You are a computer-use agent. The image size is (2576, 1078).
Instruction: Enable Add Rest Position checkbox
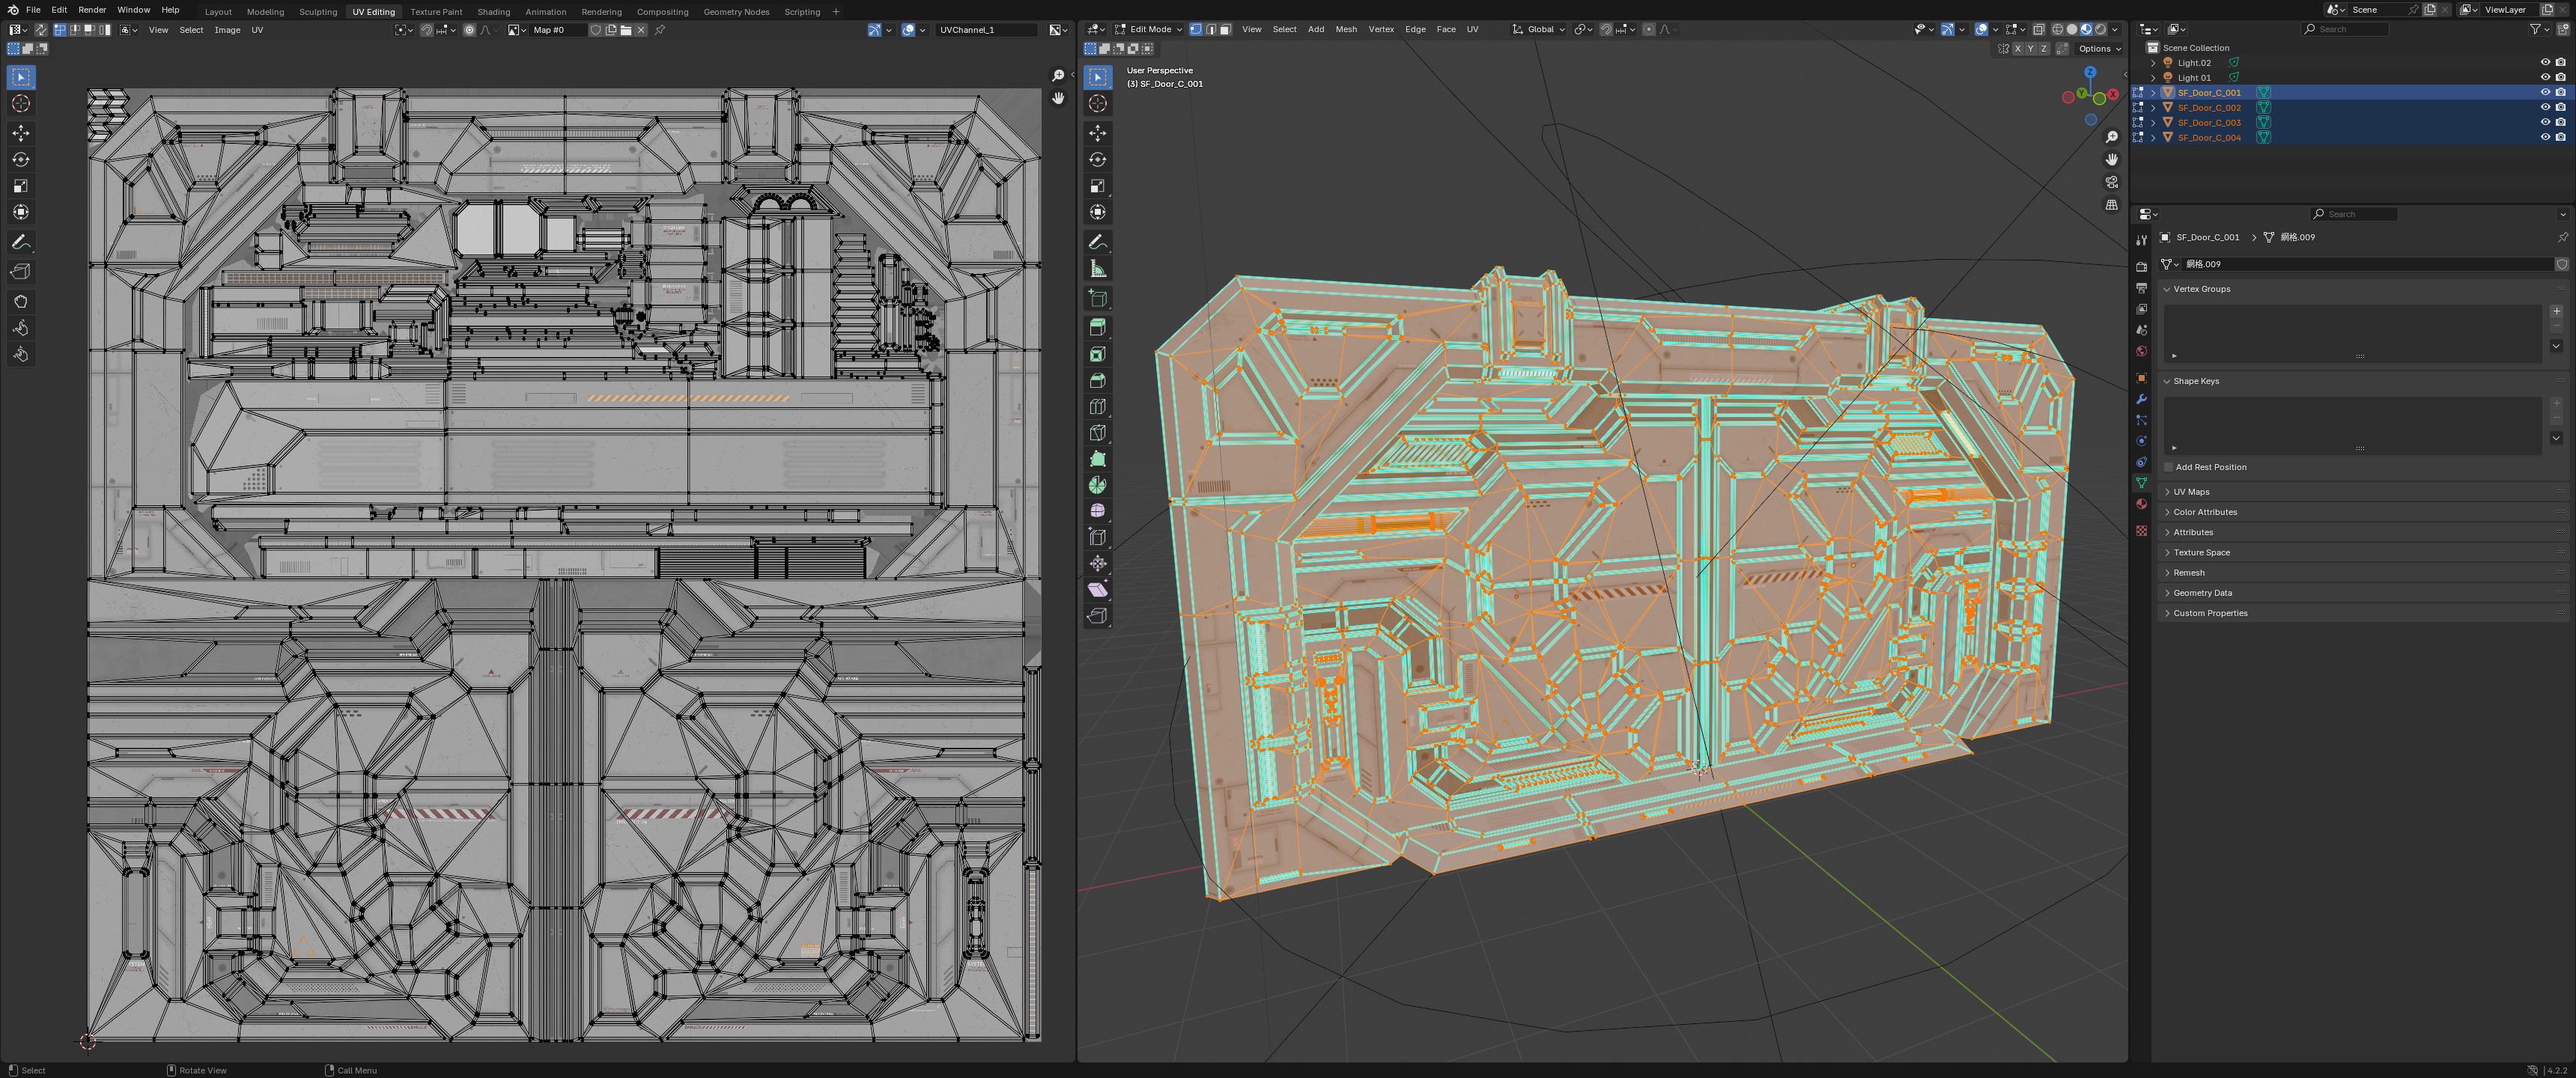click(2168, 467)
